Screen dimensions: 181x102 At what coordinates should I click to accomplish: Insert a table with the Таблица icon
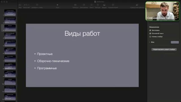[75, 5]
